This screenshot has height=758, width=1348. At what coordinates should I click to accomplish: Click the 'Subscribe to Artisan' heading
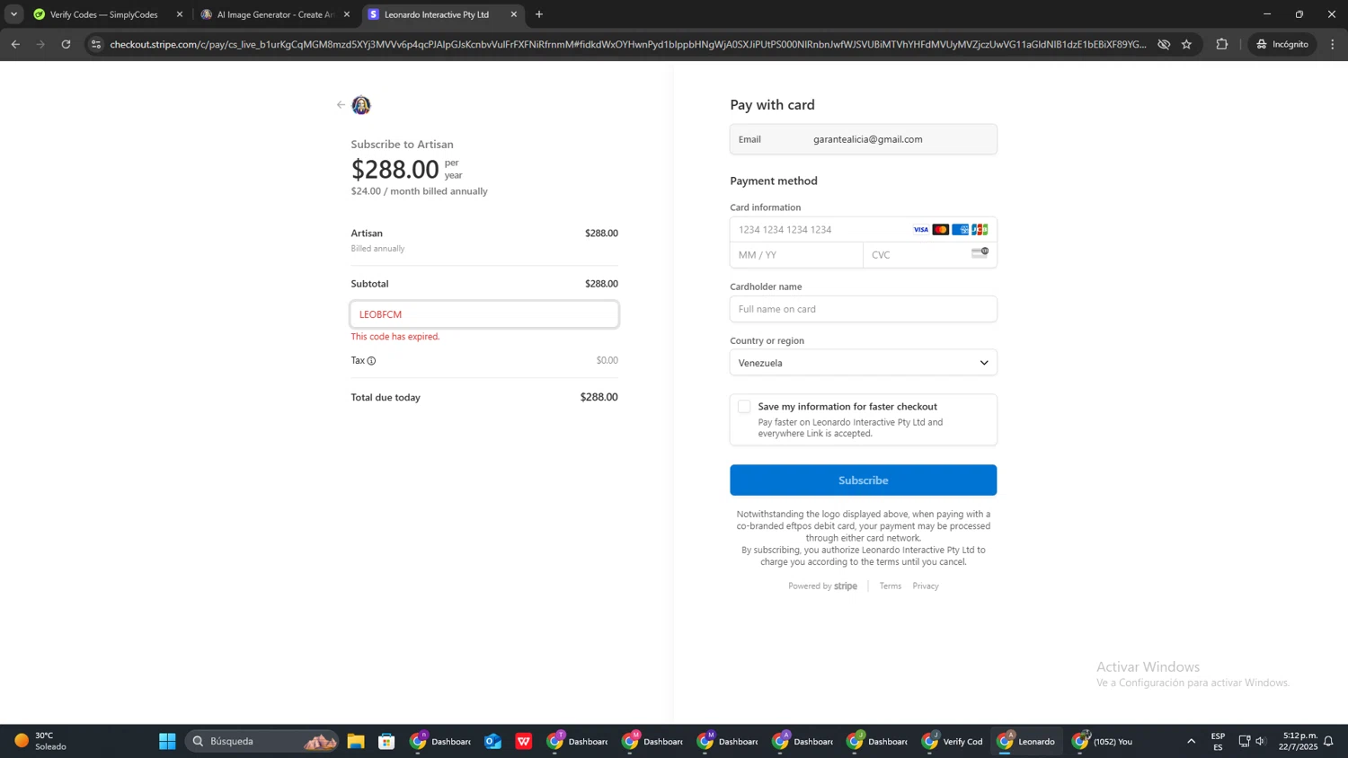coord(402,144)
